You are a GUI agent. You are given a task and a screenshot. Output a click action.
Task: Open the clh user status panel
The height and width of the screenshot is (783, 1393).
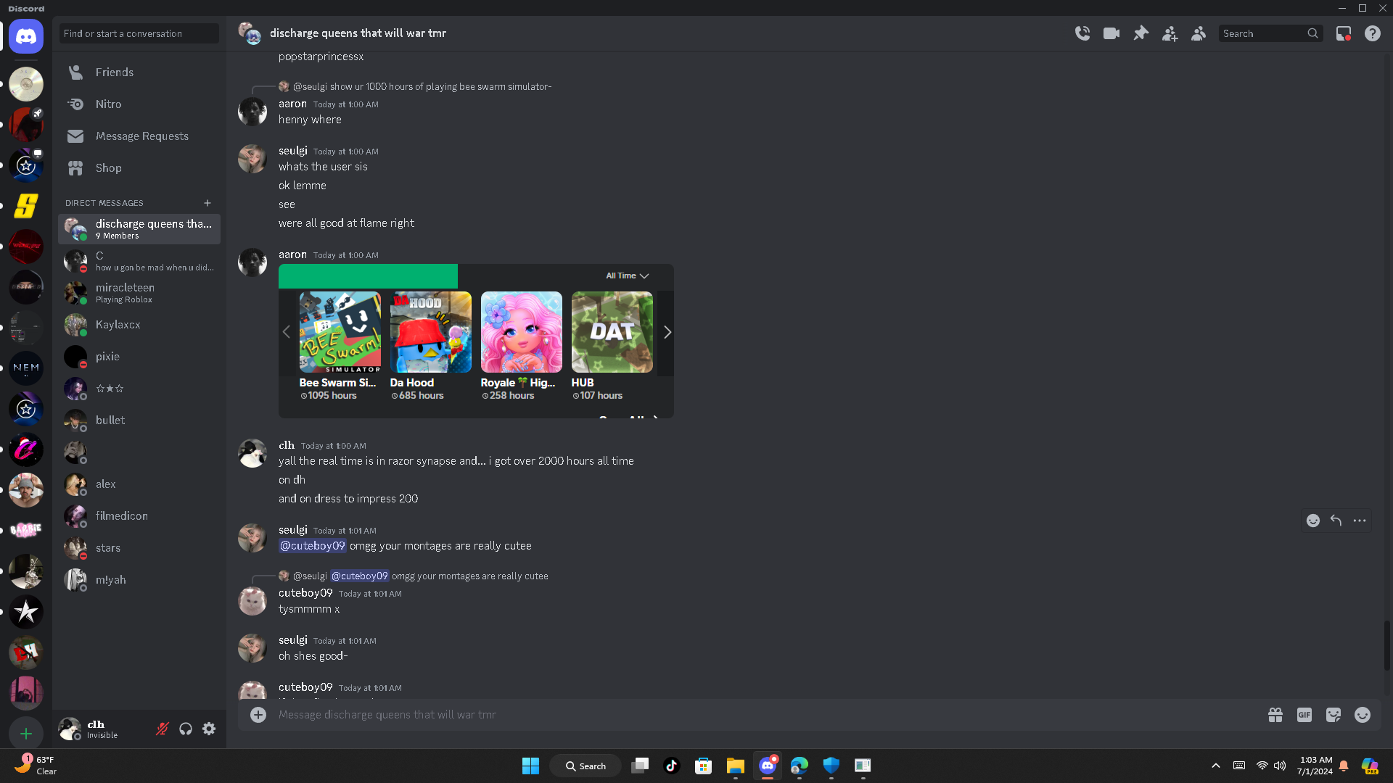[x=102, y=729]
